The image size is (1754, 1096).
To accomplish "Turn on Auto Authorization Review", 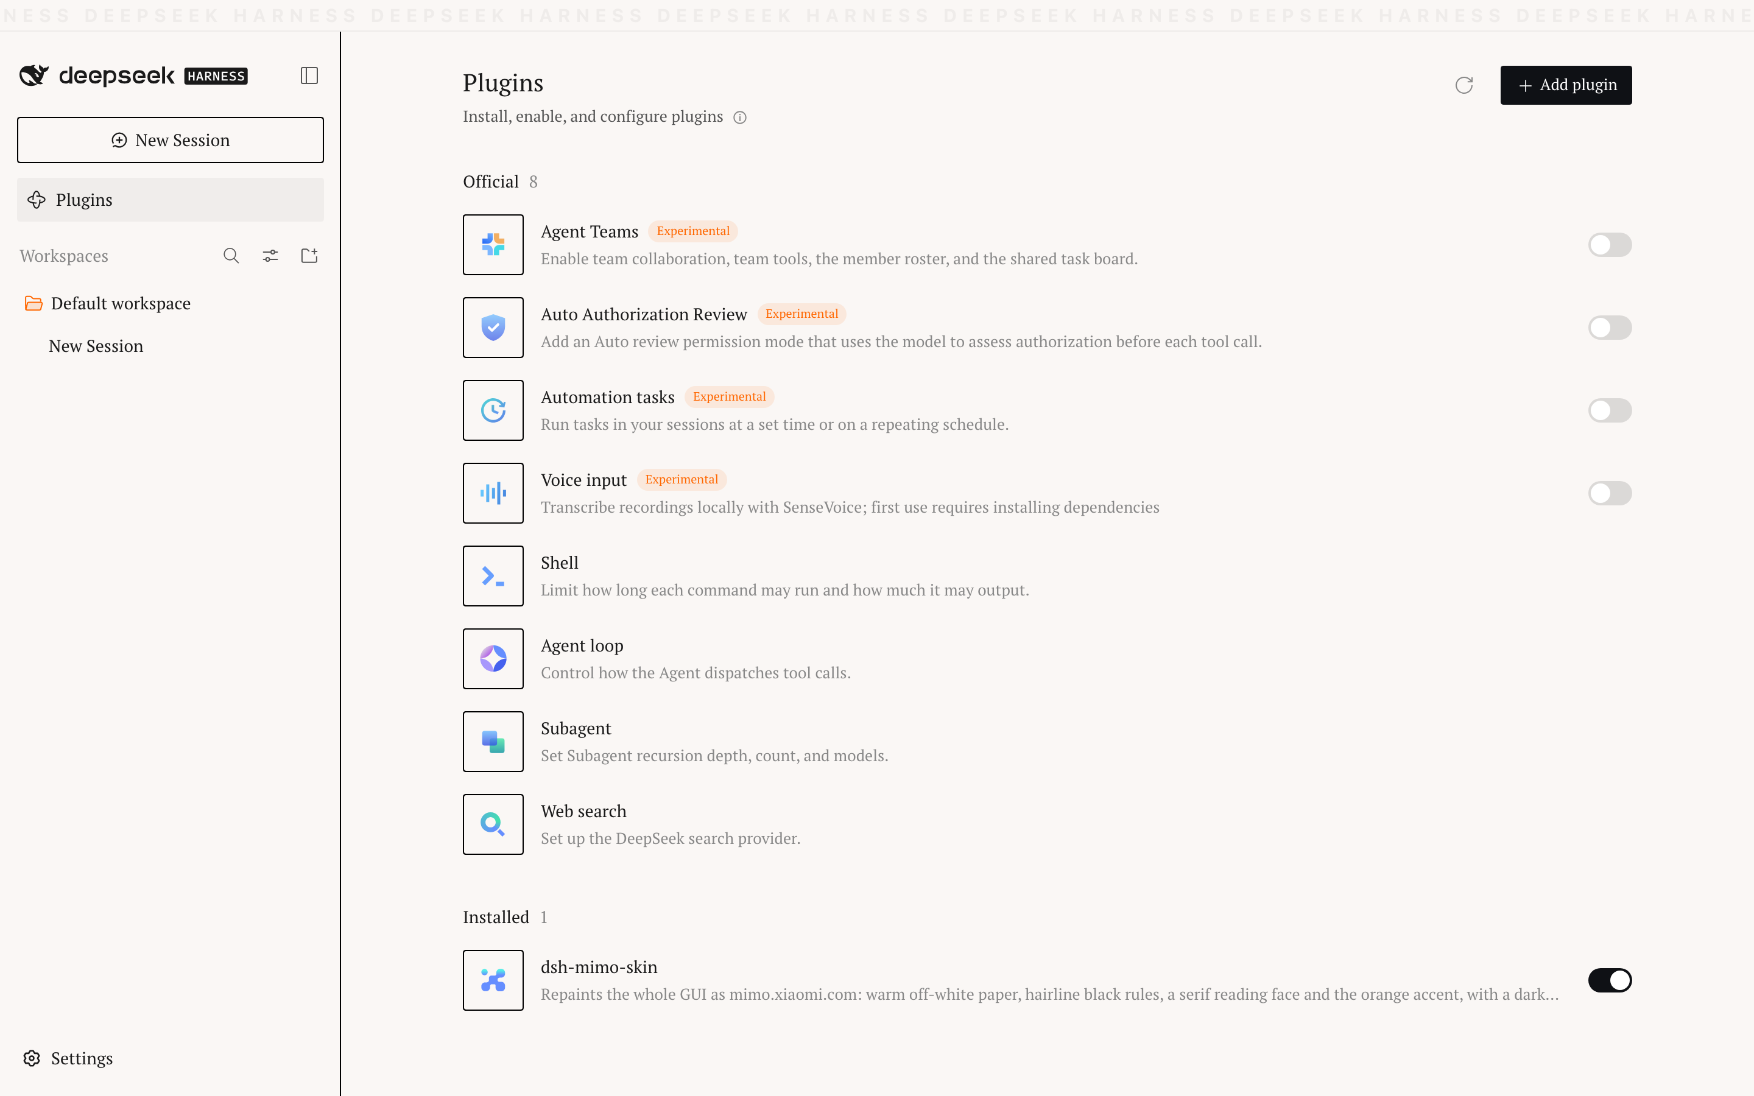I will point(1610,328).
